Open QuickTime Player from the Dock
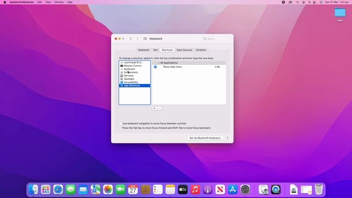Screen dimensions: 352x198 pyautogui.click(x=276, y=190)
